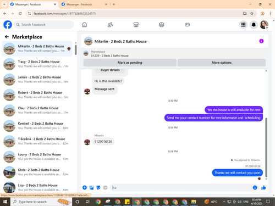Viewport: 275px width, 206px height.
Task: Click the Facebook logo
Action: tap(8, 25)
